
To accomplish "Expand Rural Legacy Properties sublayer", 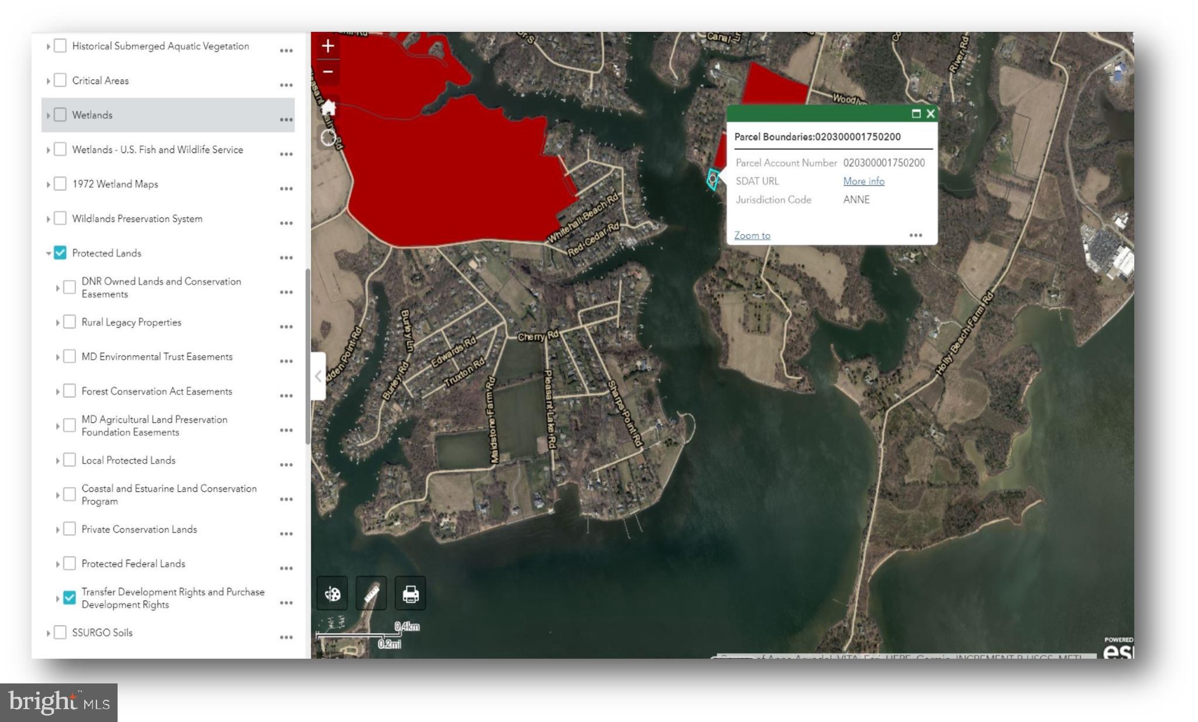I will coord(57,323).
